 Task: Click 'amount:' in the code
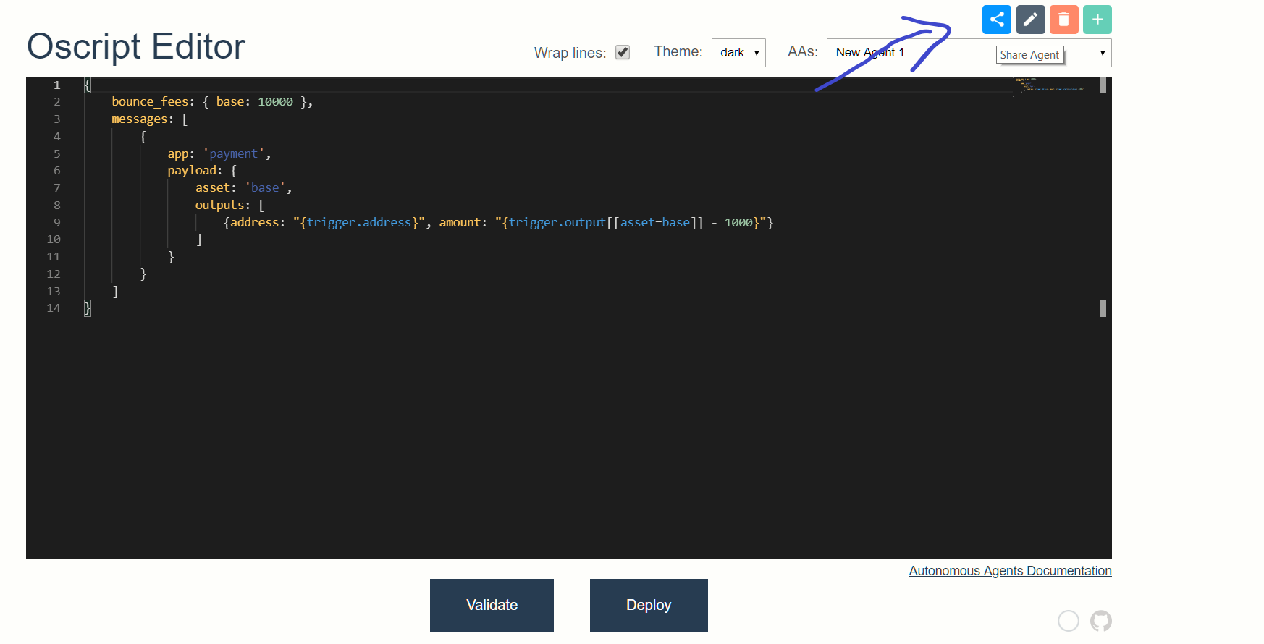click(463, 223)
